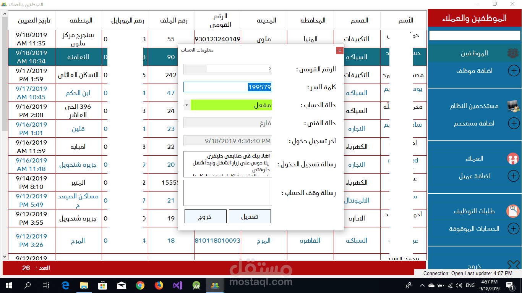Open Google Chrome from the taskbar

(x=140, y=285)
